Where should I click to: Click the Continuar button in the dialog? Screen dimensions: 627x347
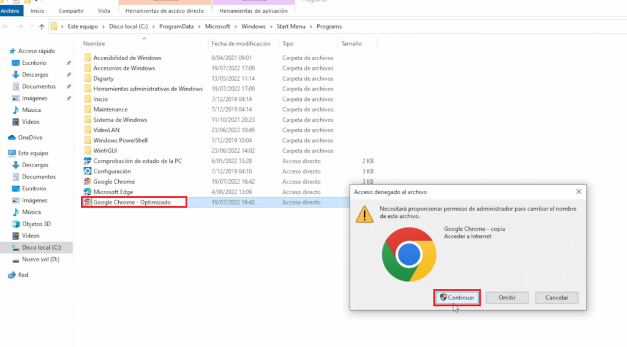click(457, 297)
